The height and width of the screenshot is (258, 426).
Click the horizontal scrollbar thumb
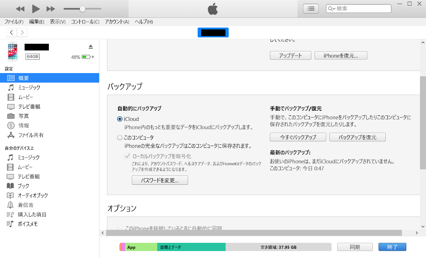(x=254, y=233)
